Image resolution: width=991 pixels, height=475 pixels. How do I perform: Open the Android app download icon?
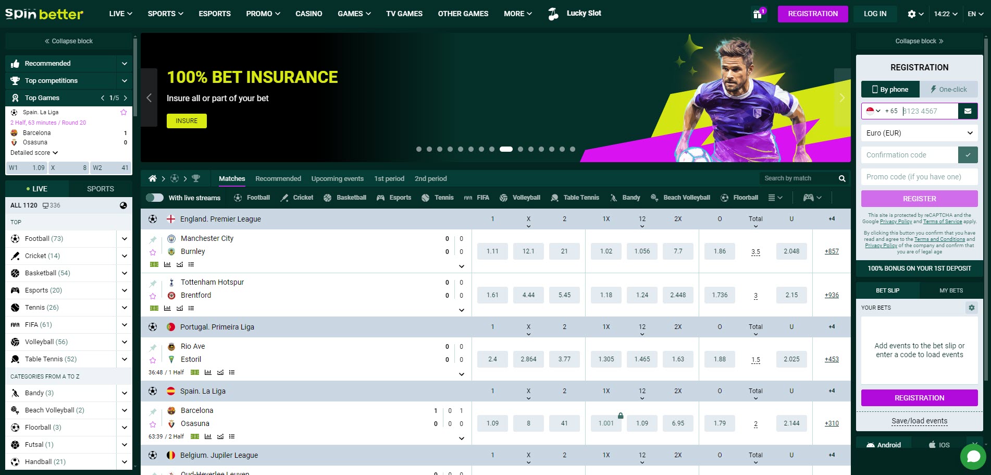(x=871, y=445)
